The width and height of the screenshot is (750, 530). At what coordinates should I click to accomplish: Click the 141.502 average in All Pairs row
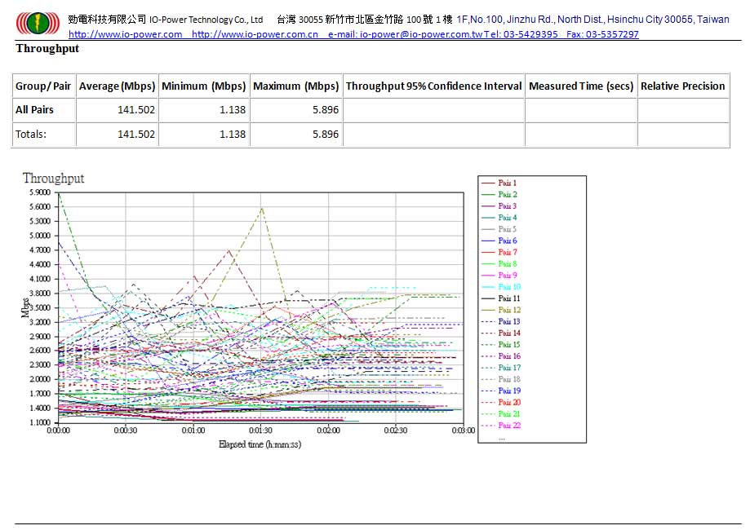click(136, 109)
